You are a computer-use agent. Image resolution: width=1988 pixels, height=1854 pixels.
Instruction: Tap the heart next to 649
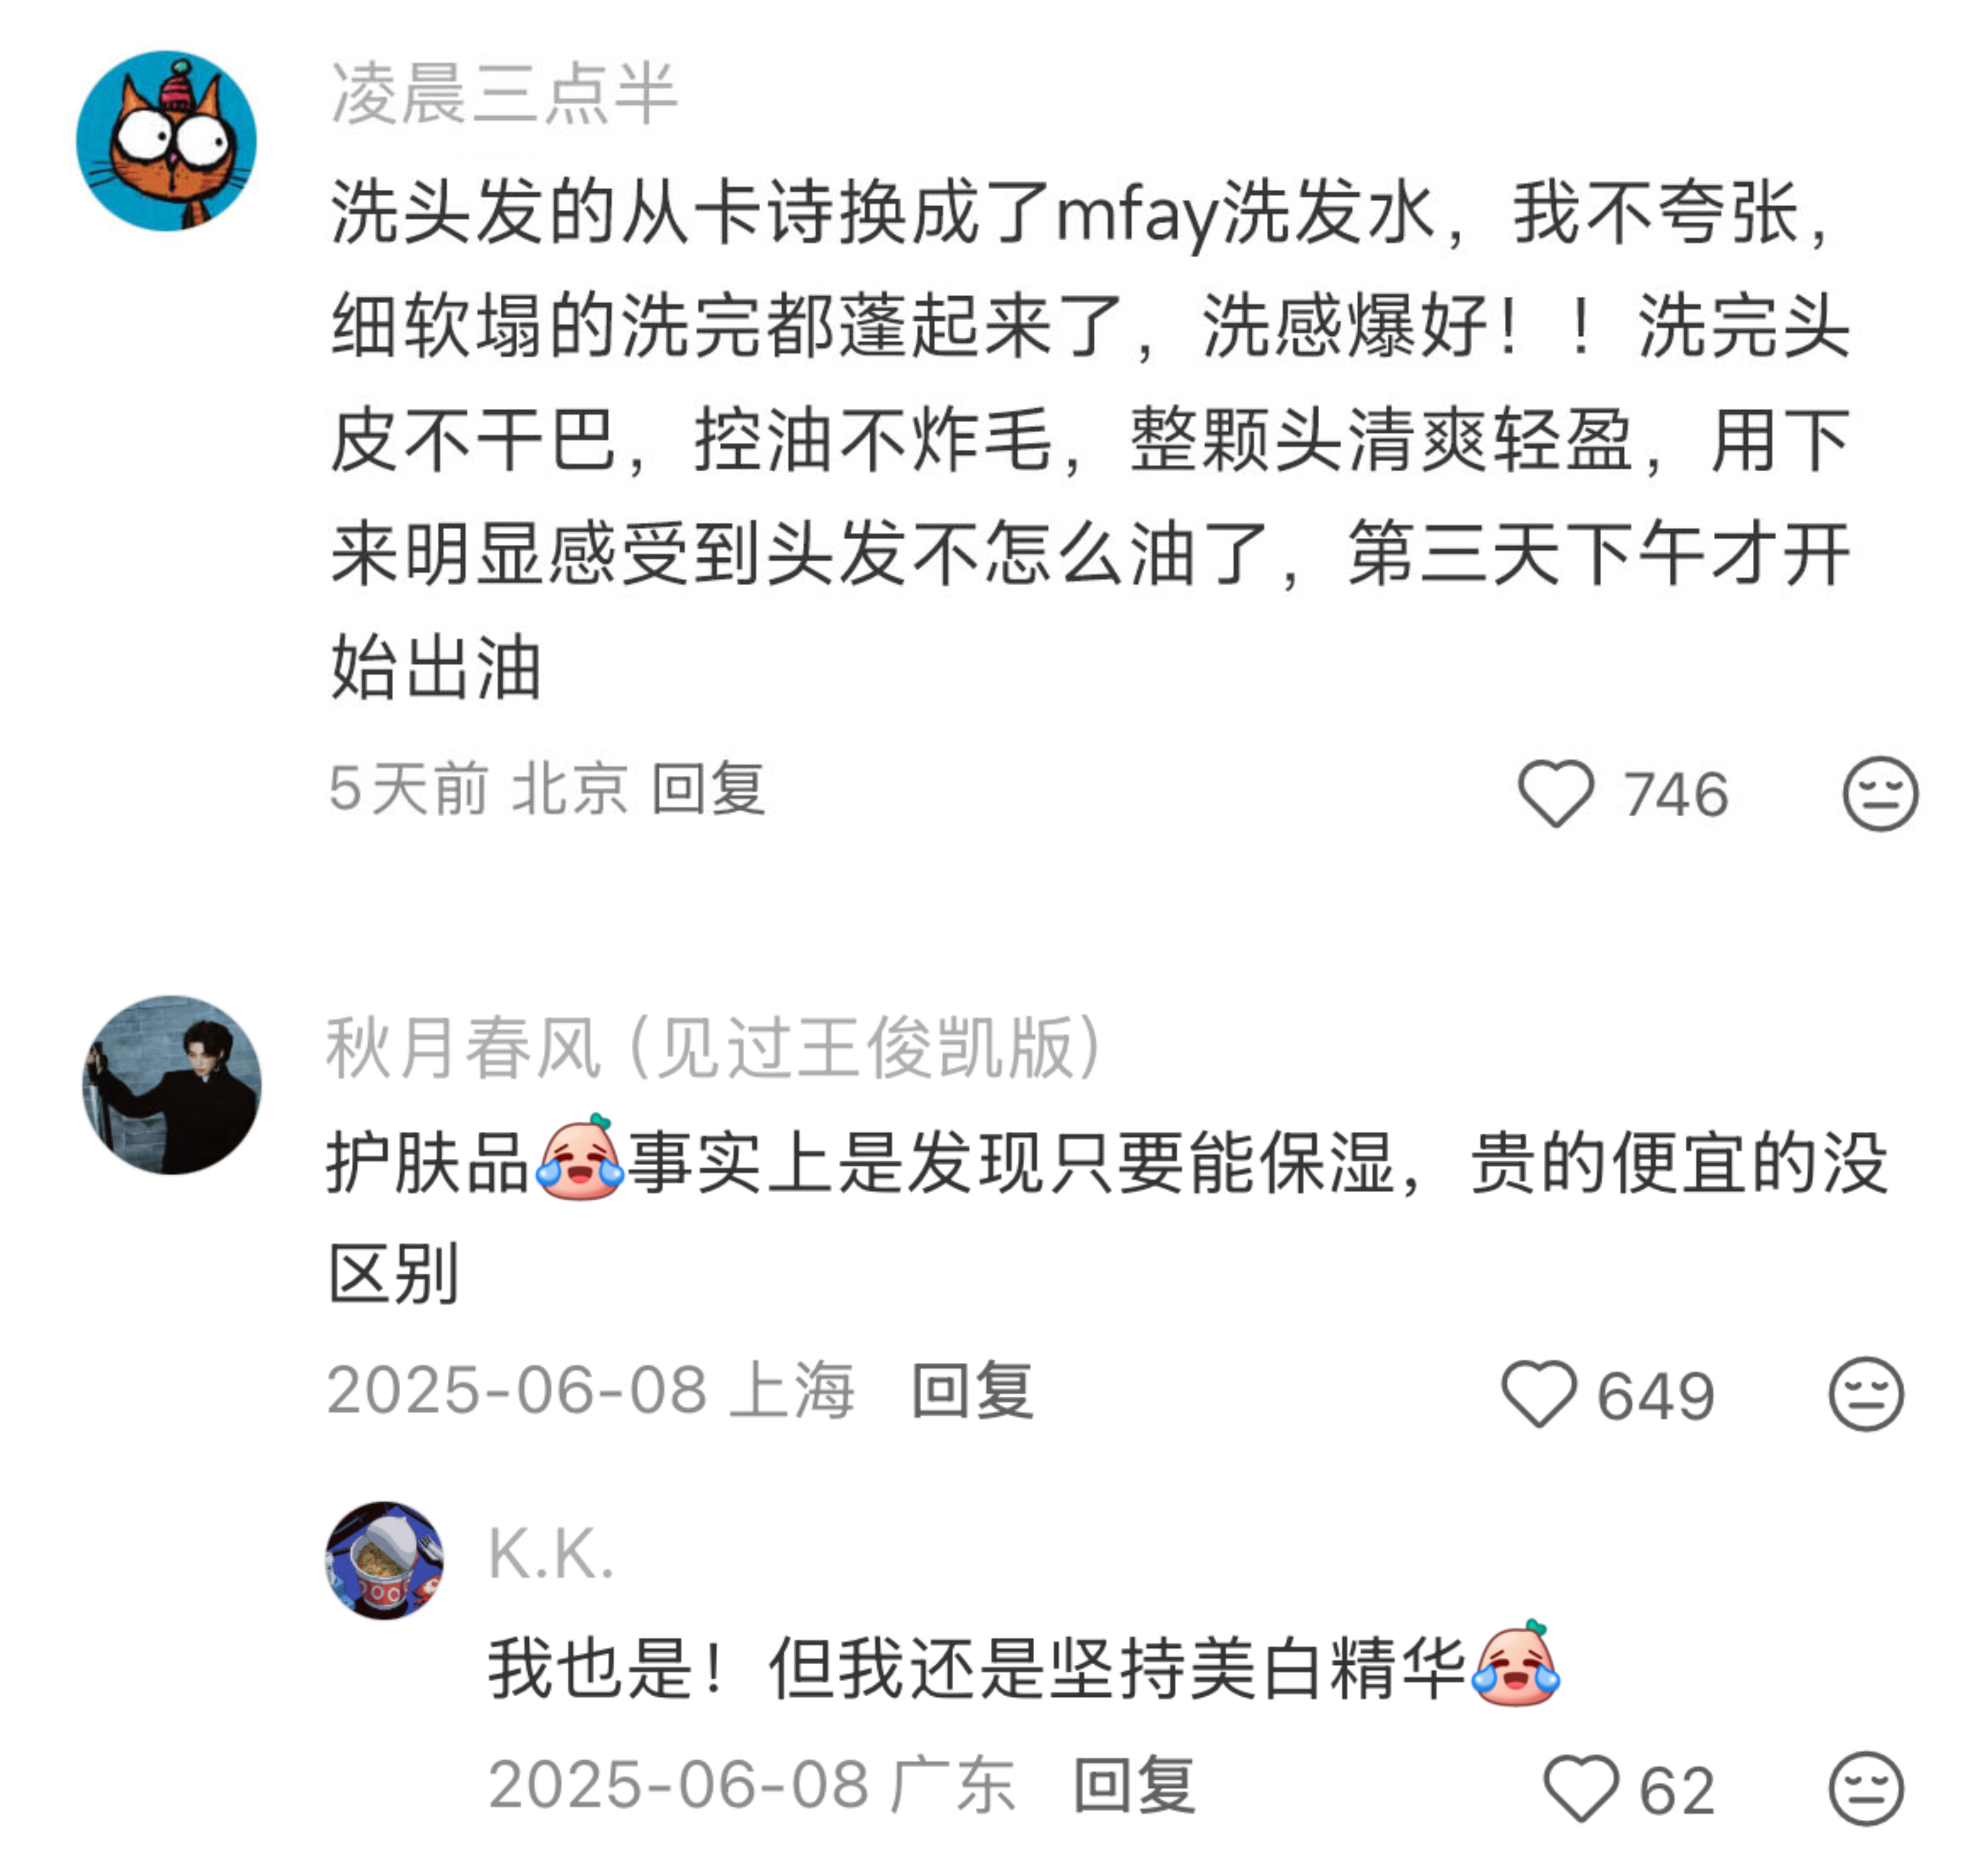[x=1539, y=1393]
